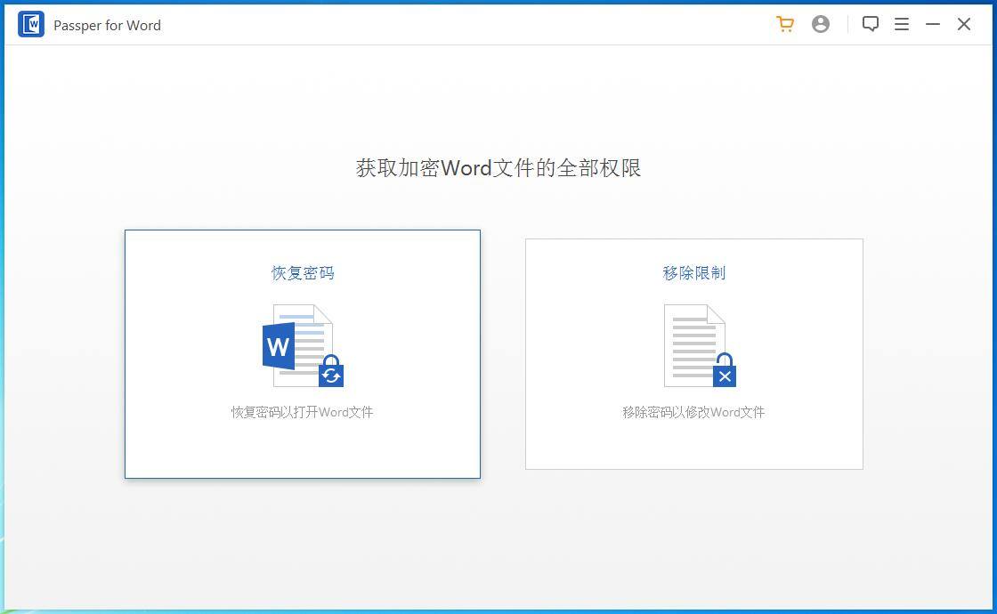Click the 获取加密Word文件的全部权限 heading

(498, 168)
